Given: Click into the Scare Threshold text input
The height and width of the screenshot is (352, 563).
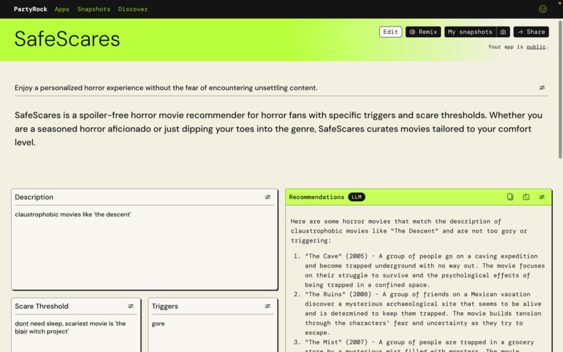Looking at the screenshot, I should coord(75,334).
